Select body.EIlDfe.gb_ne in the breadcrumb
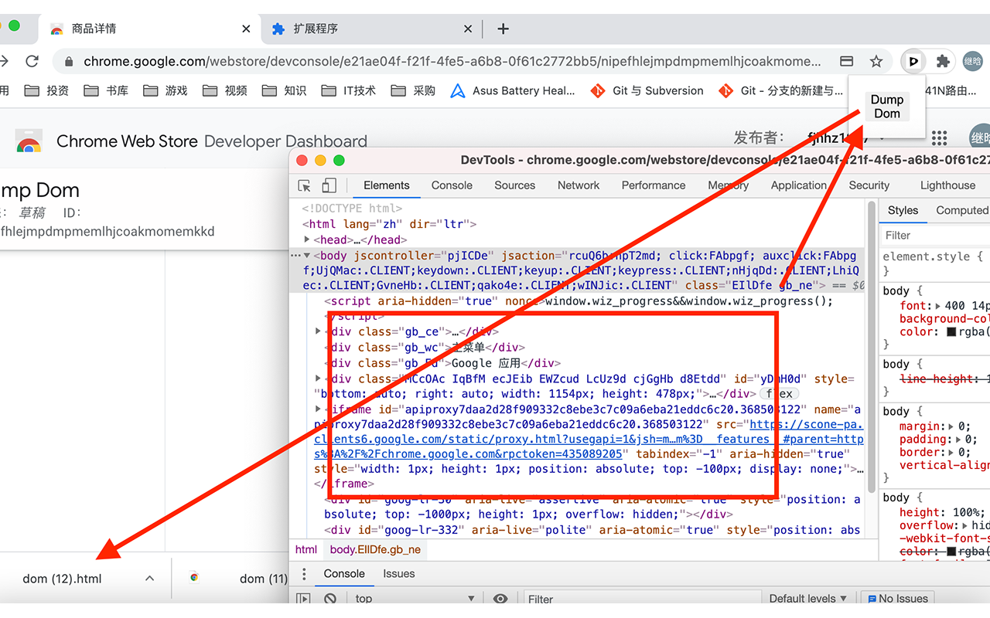 coord(375,550)
